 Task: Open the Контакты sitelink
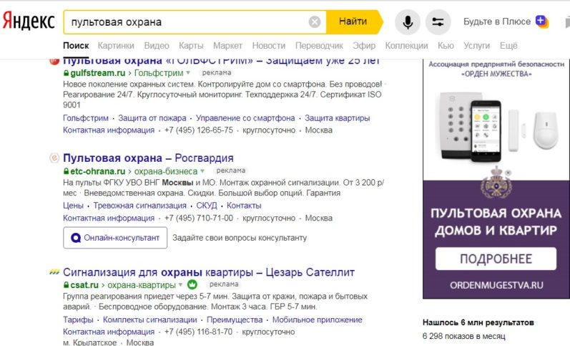pyautogui.click(x=244, y=206)
